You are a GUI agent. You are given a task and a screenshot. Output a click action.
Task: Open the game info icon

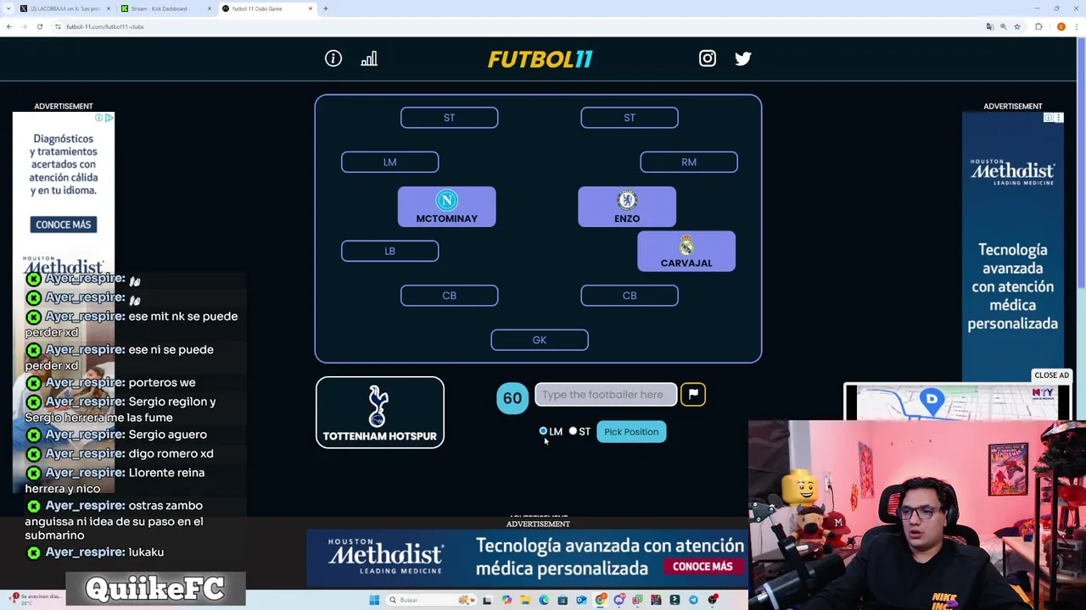[x=333, y=58]
